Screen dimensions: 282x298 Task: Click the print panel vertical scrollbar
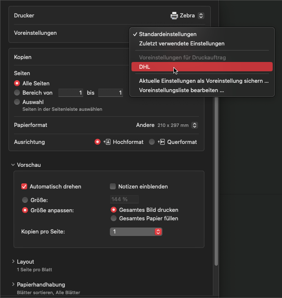pyautogui.click(x=216, y=178)
